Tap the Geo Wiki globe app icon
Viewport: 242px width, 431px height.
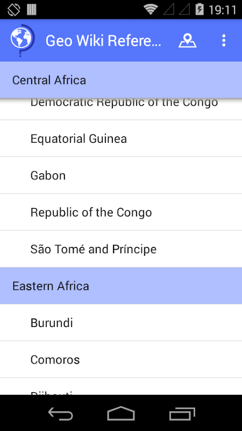[x=23, y=40]
